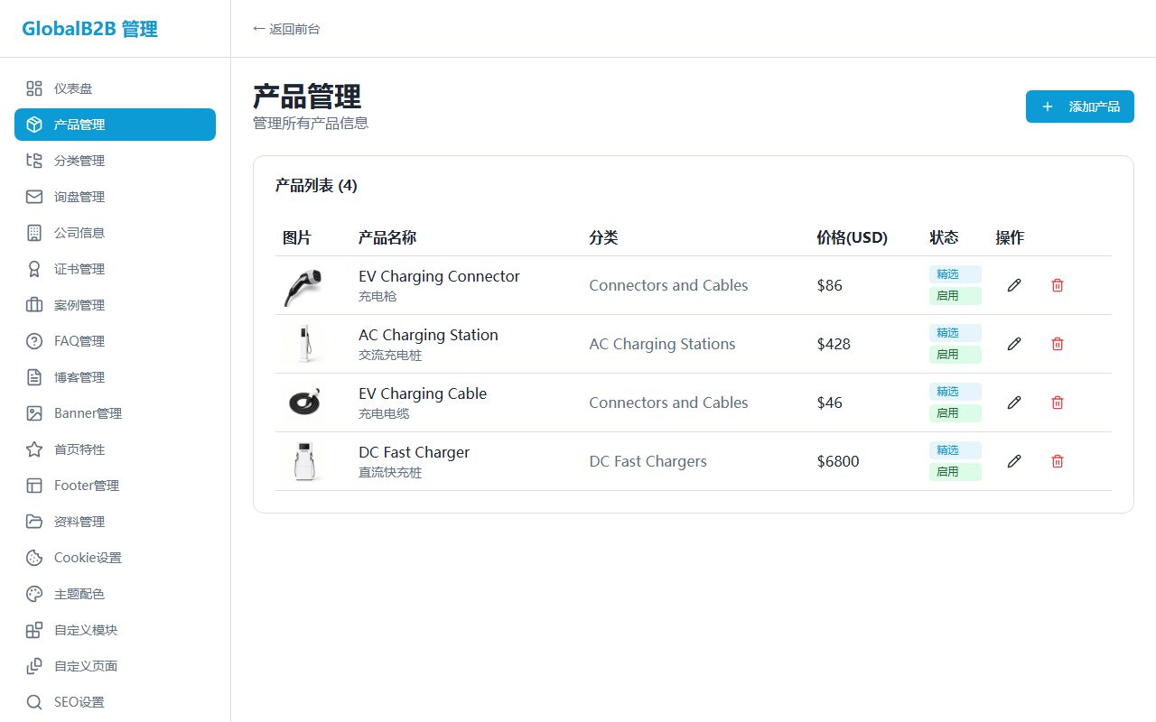This screenshot has width=1156, height=722.
Task: Click the EV Charging Connector thumbnail image
Action: coord(304,285)
